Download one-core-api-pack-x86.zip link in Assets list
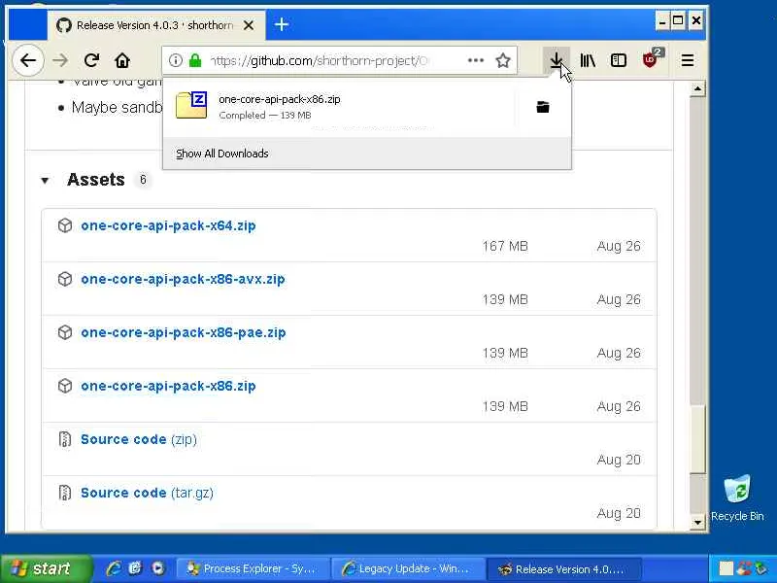The image size is (777, 583). click(168, 386)
